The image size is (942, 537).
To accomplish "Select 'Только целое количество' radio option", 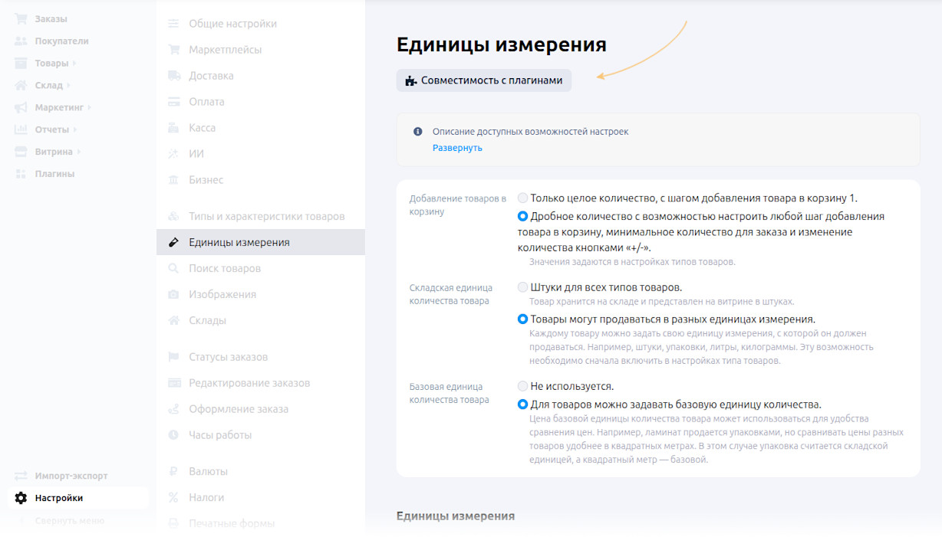I will (x=522, y=197).
